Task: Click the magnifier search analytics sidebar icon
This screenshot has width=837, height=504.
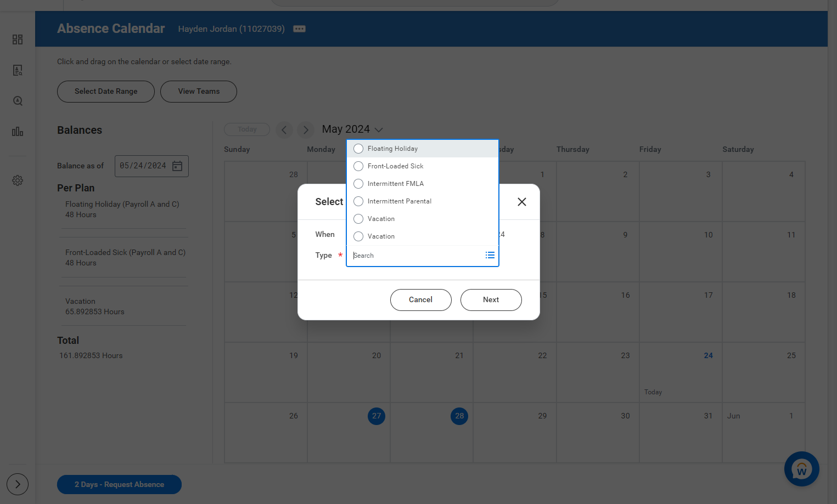Action: 18,101
